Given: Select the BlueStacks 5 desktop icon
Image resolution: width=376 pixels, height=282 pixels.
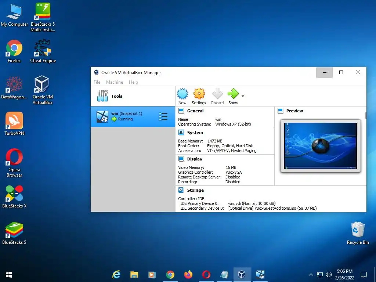Looking at the screenshot, I should [x=14, y=233].
